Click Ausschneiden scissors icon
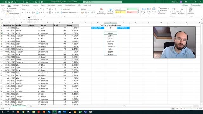The height and width of the screenshot is (114, 203). pyautogui.click(x=8, y=9)
